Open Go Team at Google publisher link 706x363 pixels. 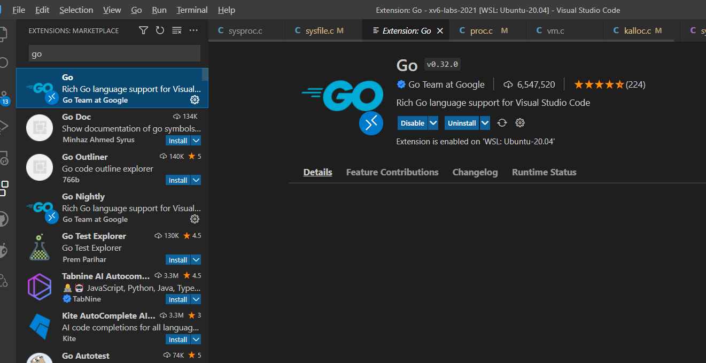[446, 84]
